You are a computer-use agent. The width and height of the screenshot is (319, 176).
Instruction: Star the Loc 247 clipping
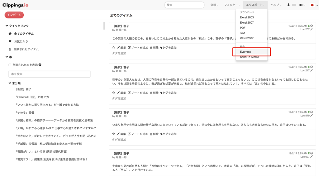pos(113,93)
